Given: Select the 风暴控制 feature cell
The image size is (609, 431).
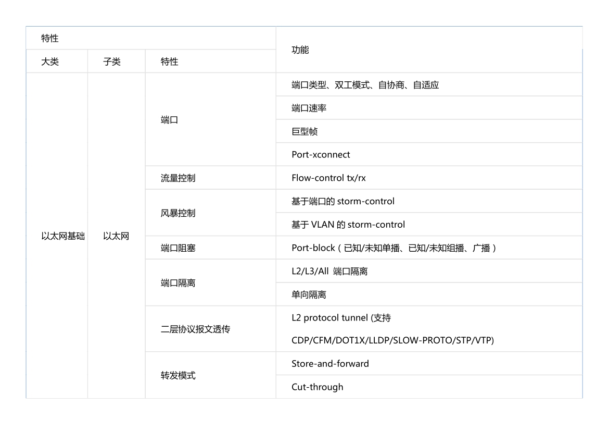Looking at the screenshot, I should click(210, 213).
